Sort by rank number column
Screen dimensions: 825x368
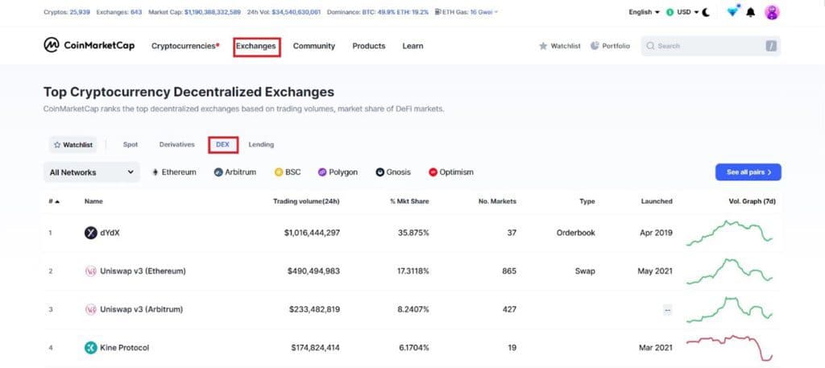54,201
